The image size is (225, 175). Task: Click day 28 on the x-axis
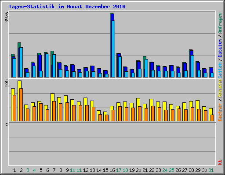click(x=191, y=170)
